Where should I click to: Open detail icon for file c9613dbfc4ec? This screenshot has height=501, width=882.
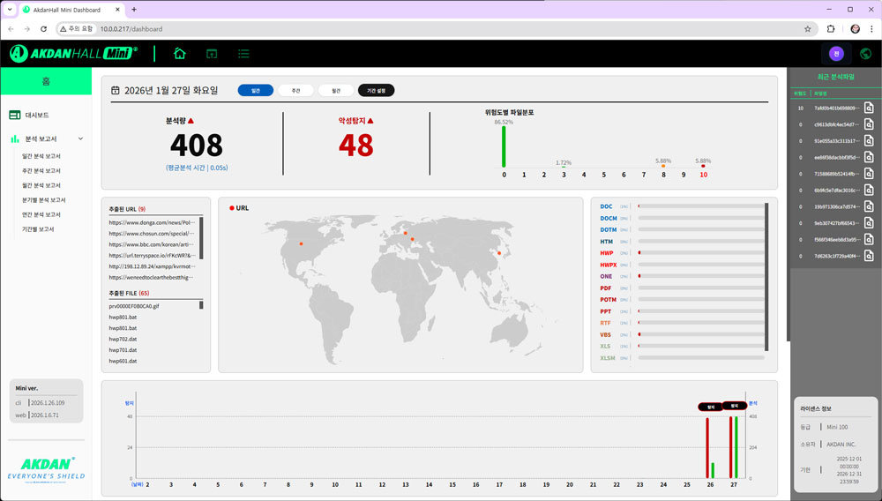(868, 124)
